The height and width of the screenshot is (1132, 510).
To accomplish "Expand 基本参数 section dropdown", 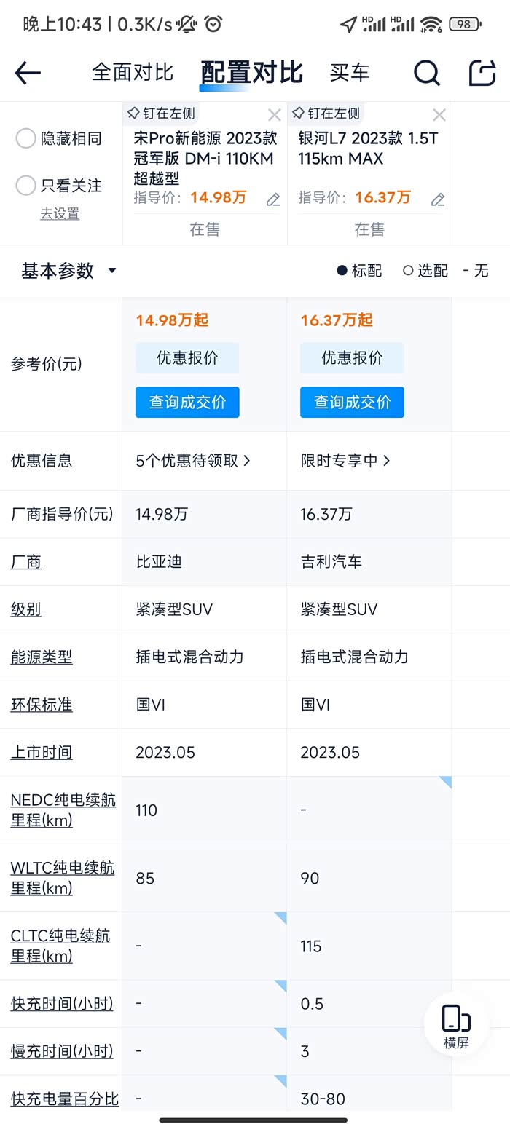I will 69,271.
